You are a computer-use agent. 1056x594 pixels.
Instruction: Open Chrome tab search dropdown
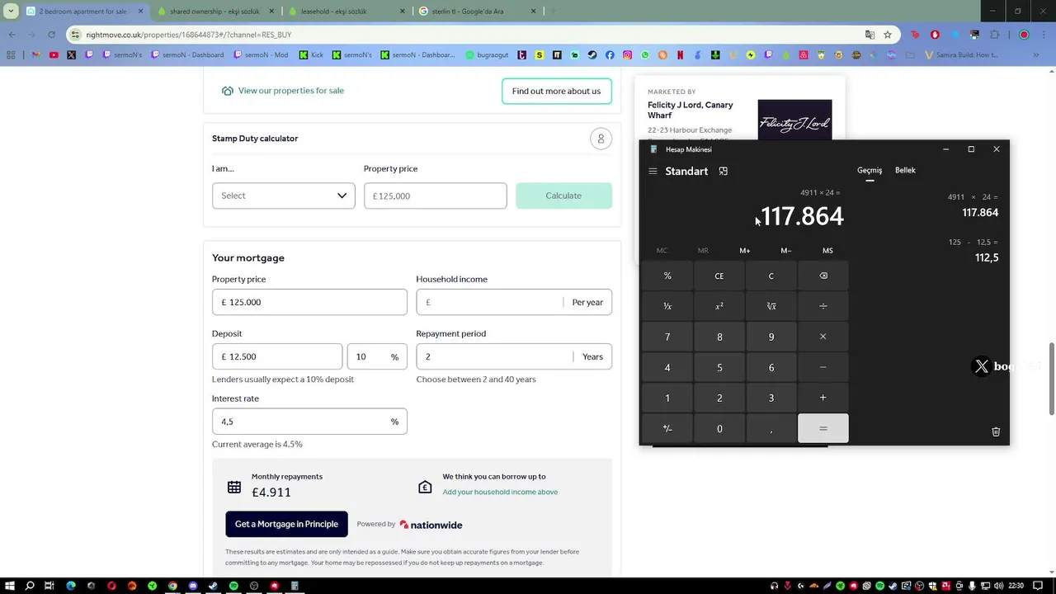coord(11,12)
